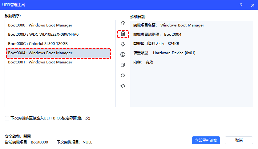Select Boot0004 Windows Boot Manager entry
The width and height of the screenshot is (258, 149).
40,53
